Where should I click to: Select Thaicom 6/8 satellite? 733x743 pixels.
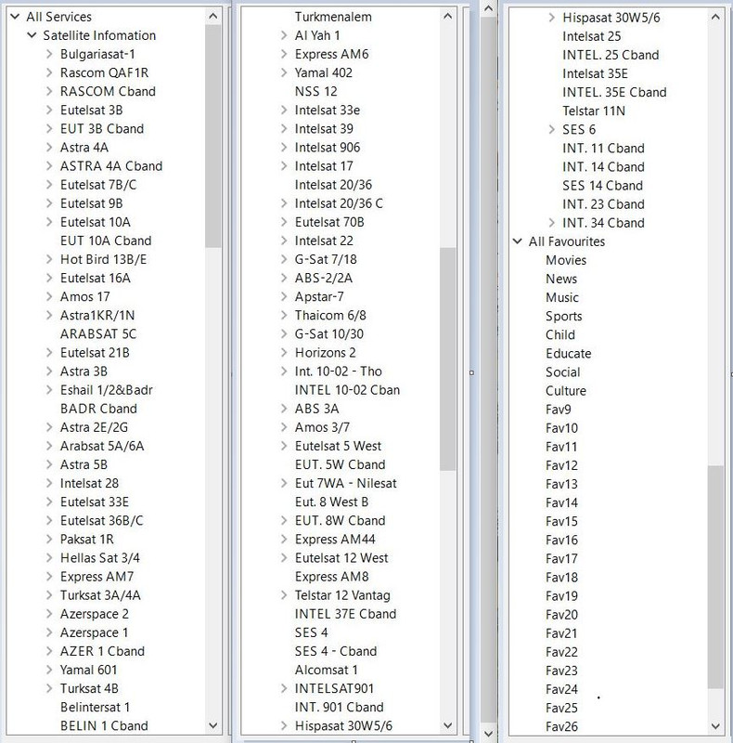click(x=330, y=315)
